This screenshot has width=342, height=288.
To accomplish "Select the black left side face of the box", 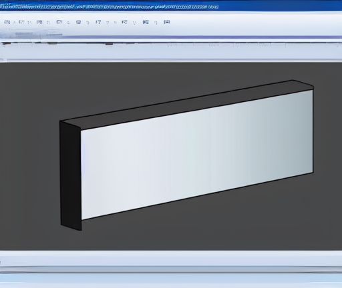I will (71, 175).
